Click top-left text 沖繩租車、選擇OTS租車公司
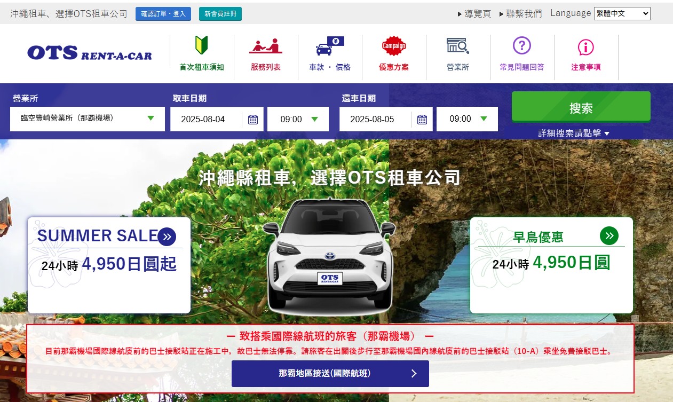The height and width of the screenshot is (402, 673). pyautogui.click(x=69, y=14)
